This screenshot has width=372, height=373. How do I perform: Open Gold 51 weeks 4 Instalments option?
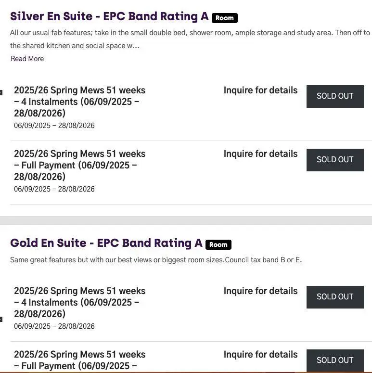80,302
